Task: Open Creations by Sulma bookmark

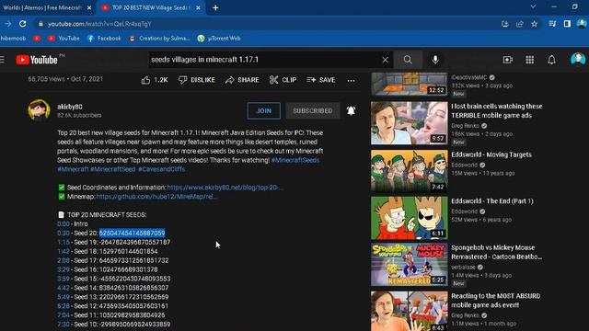Action: click(x=159, y=39)
